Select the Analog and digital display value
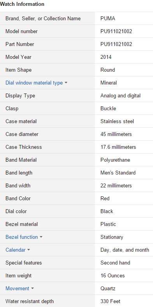This screenshot has width=153, height=307. click(121, 96)
